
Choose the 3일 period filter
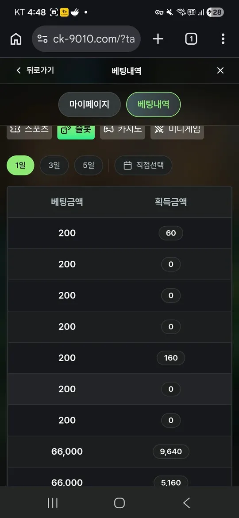point(54,165)
